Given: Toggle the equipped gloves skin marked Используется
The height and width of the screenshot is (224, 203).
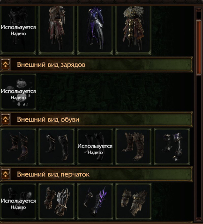Looking at the screenshot, I should point(18,201).
